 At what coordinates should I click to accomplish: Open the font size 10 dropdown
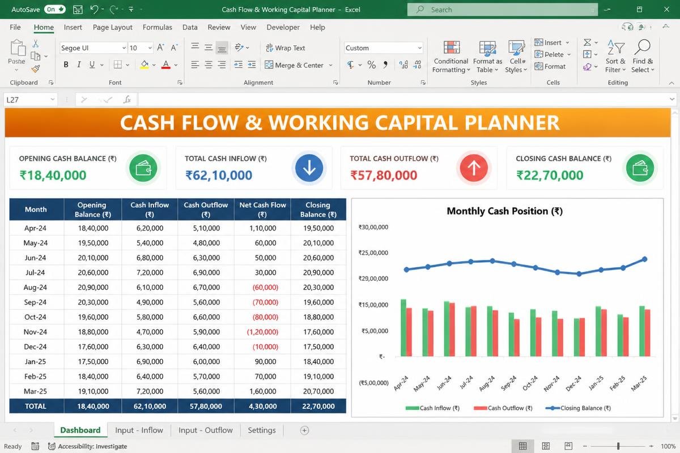pyautogui.click(x=150, y=48)
